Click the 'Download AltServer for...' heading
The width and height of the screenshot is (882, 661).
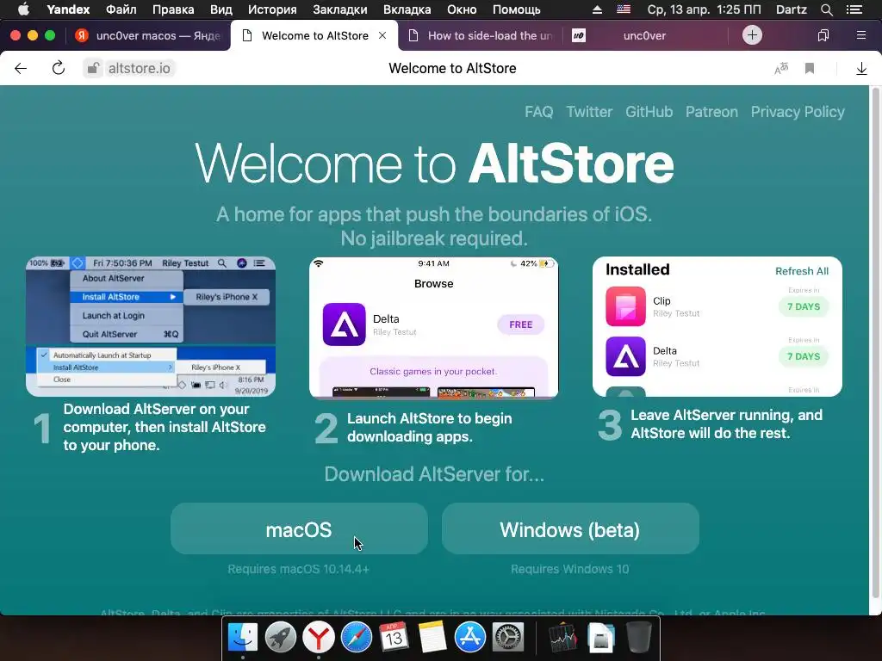pyautogui.click(x=434, y=474)
